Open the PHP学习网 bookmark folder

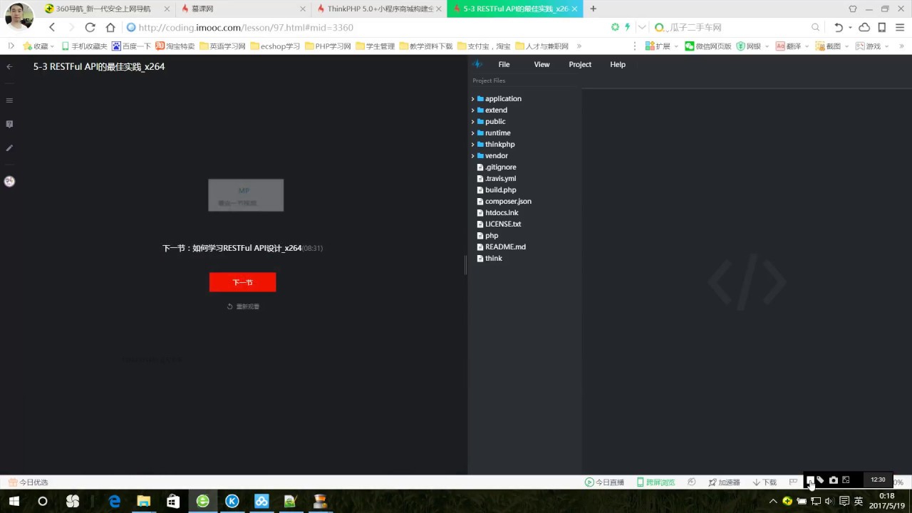[x=328, y=46]
